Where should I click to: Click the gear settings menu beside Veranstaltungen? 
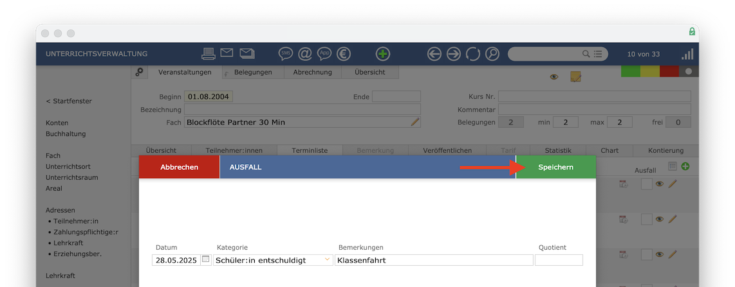coord(139,72)
